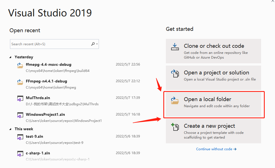Click the Clone or check out code download icon
275x168 pixels.
point(175,47)
